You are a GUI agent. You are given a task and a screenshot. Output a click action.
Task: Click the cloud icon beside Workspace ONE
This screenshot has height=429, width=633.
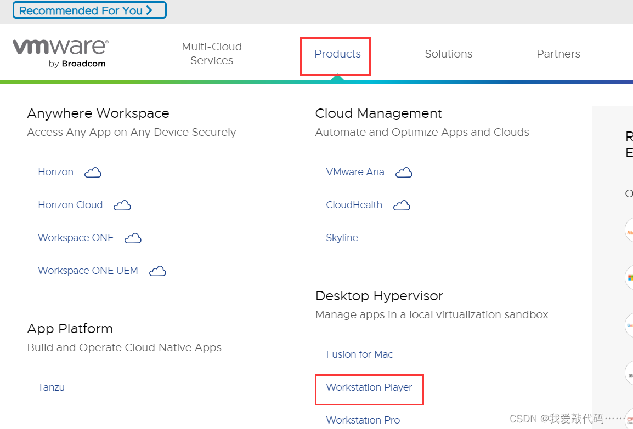(133, 238)
